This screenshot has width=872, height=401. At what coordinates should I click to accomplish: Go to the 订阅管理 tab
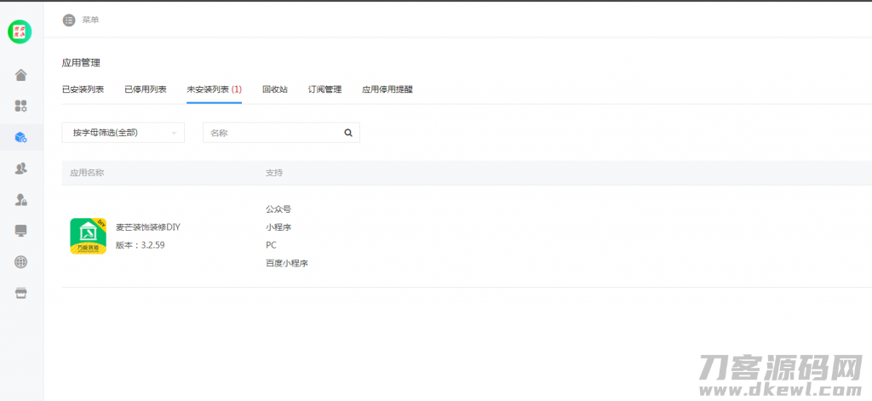point(324,89)
